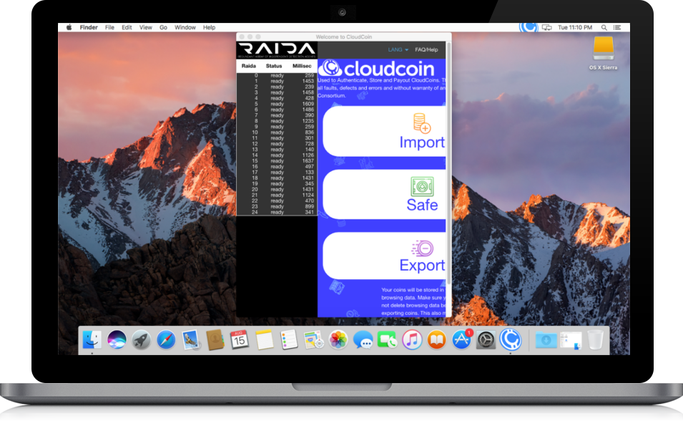
Task: Open the File menu
Action: pos(109,27)
